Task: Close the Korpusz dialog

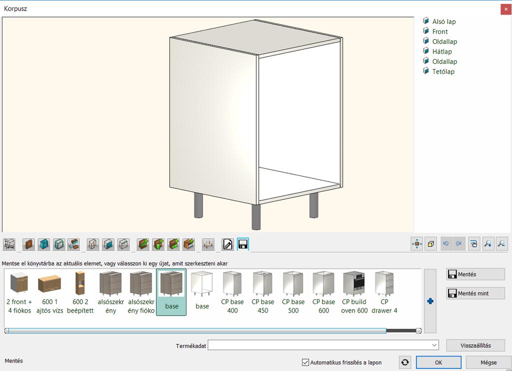Action: pos(506,9)
